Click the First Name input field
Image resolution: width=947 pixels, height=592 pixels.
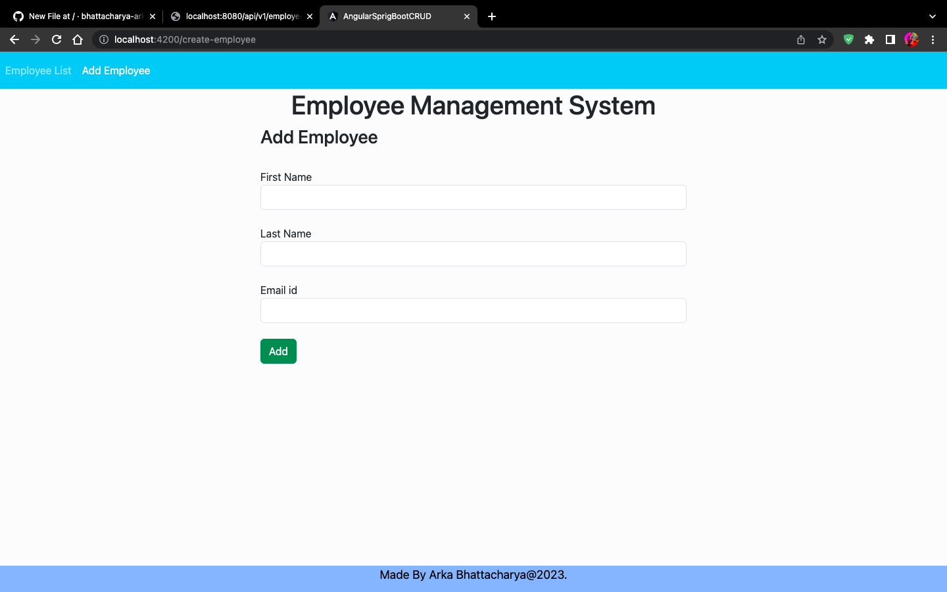click(x=473, y=197)
